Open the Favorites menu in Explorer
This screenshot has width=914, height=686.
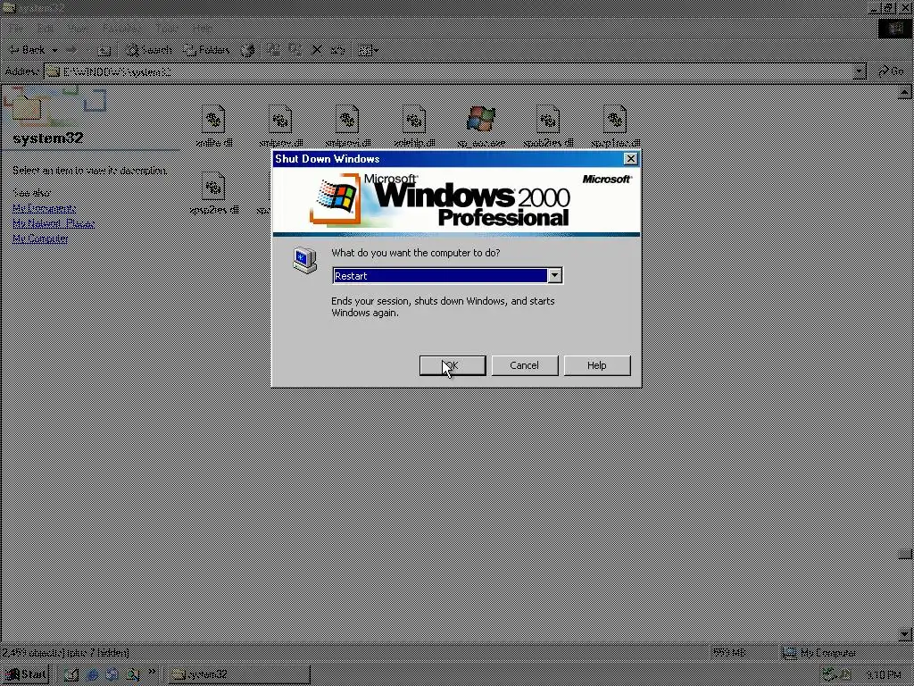tap(120, 28)
